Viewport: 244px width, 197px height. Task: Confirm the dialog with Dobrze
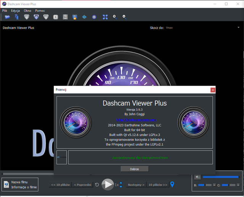tap(135, 169)
